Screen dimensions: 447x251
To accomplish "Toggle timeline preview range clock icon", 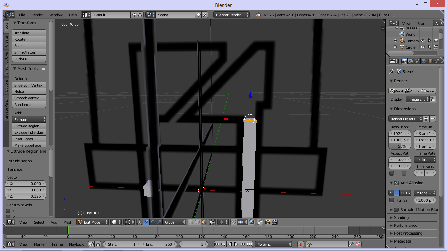I will click(x=91, y=244).
